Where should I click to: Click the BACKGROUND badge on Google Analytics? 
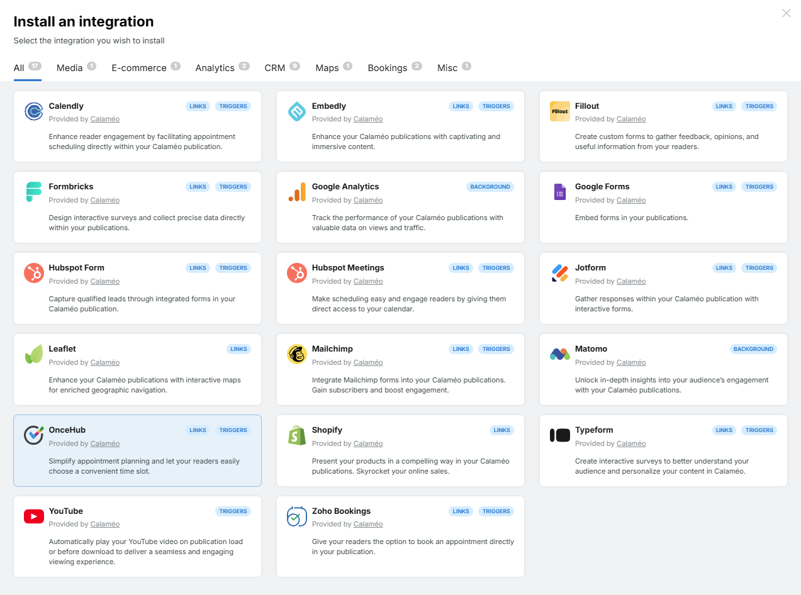click(x=490, y=187)
